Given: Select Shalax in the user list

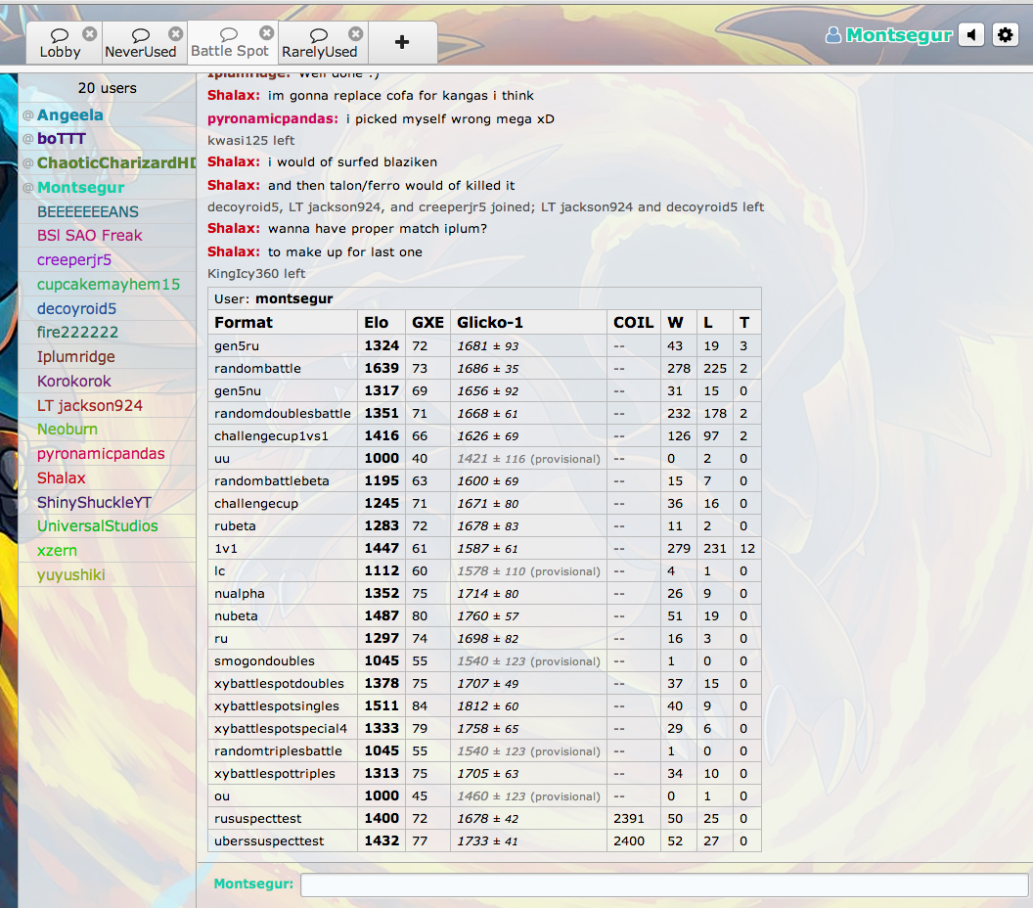Looking at the screenshot, I should pos(108,477).
